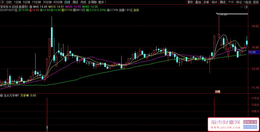Expand the 龙头万手单F indicator dropdown
The width and height of the screenshot is (260, 132).
click(x=2, y=96)
